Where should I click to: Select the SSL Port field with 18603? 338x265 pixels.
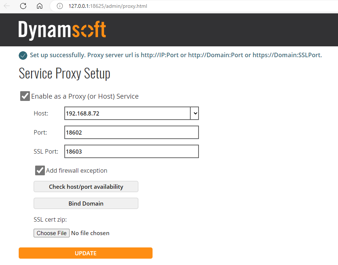tap(131, 151)
